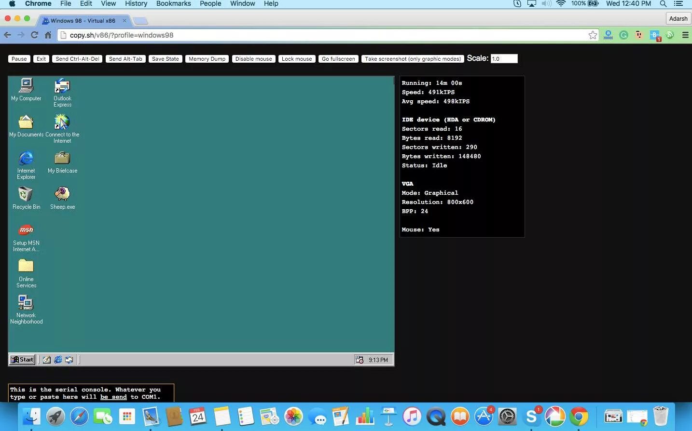Image resolution: width=692 pixels, height=431 pixels.
Task: Send Ctrl-Alt-Del to the emulator
Action: [x=77, y=59]
